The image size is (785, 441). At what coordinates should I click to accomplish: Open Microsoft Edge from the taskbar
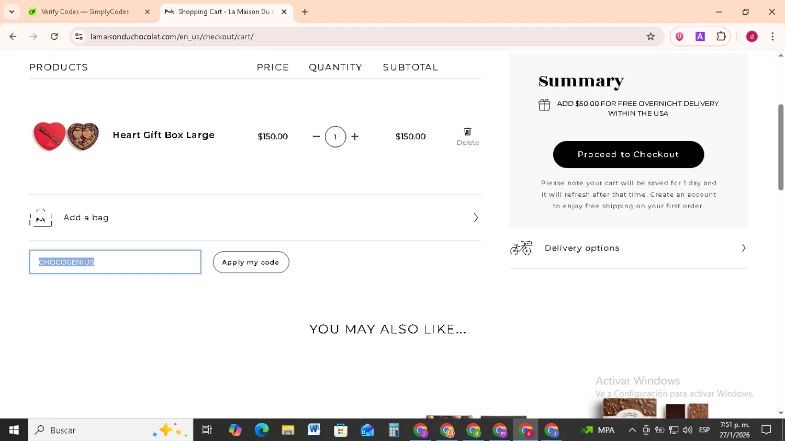(261, 430)
